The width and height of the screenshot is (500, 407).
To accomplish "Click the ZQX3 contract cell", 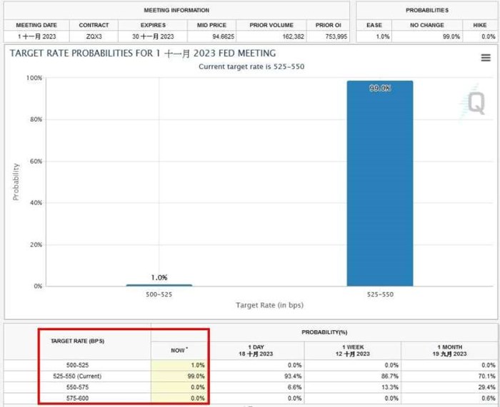I will [x=94, y=36].
